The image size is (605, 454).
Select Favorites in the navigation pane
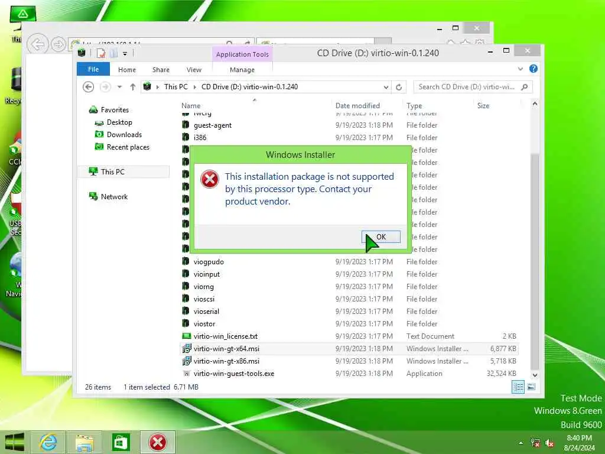point(115,109)
